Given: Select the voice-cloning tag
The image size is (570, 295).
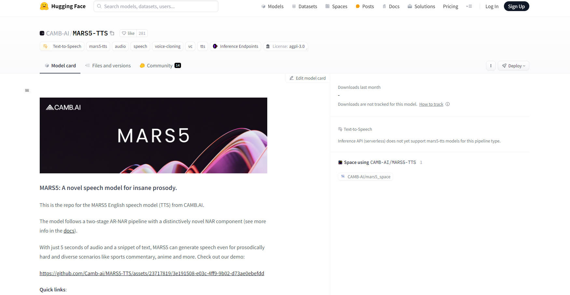Looking at the screenshot, I should [x=168, y=46].
